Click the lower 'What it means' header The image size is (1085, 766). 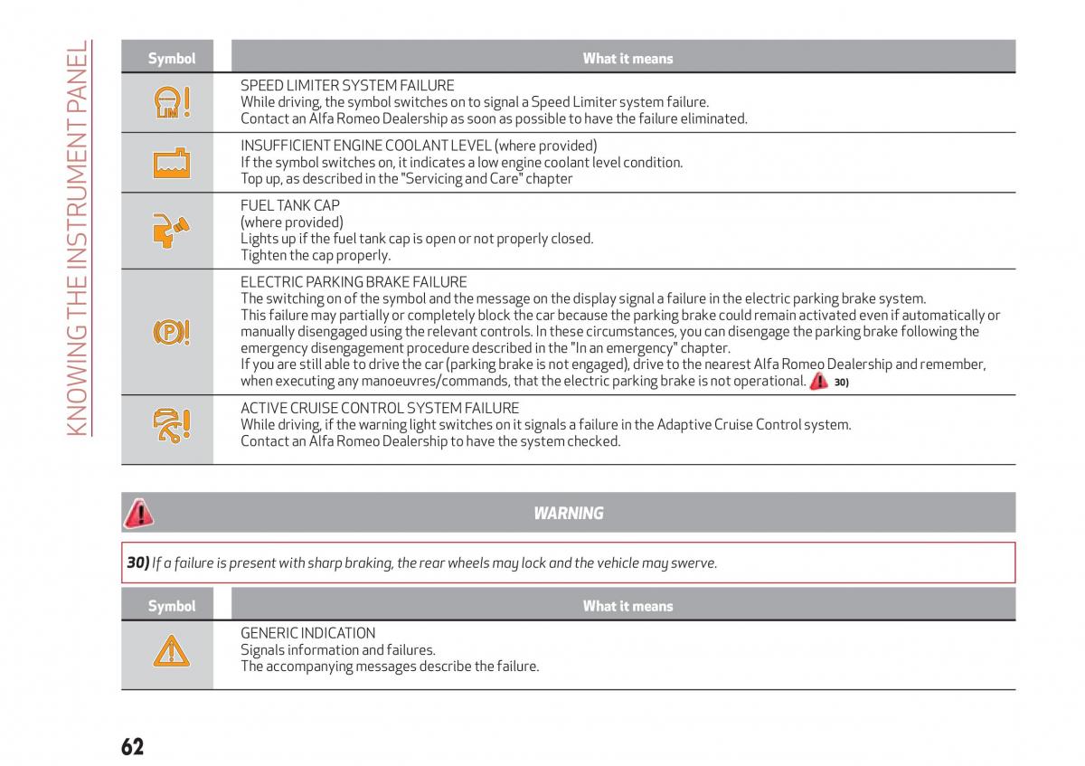pyautogui.click(x=627, y=606)
